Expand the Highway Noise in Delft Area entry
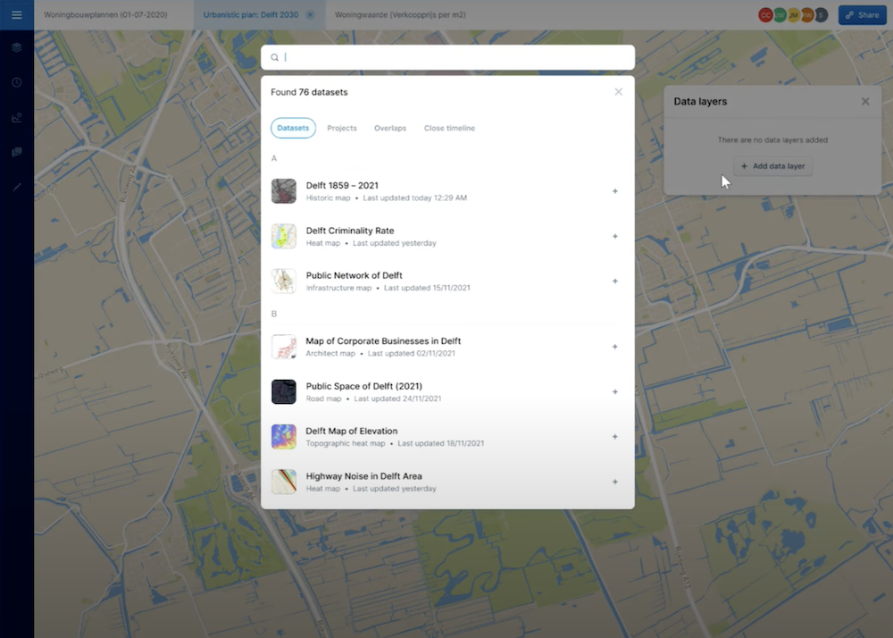The width and height of the screenshot is (893, 638). click(614, 481)
